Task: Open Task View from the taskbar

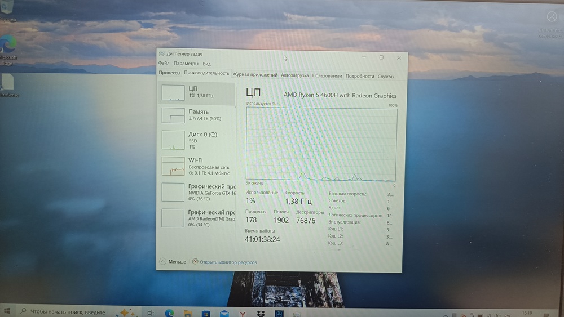Action: (151, 313)
